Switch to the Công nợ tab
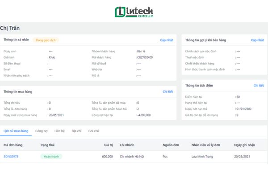268x178 pixels. tap(42, 131)
